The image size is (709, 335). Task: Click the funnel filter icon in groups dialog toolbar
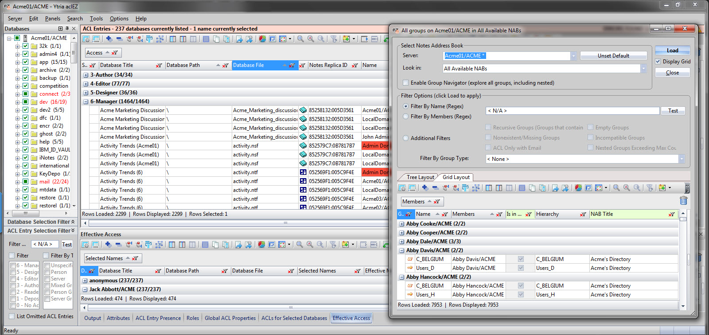[650, 188]
